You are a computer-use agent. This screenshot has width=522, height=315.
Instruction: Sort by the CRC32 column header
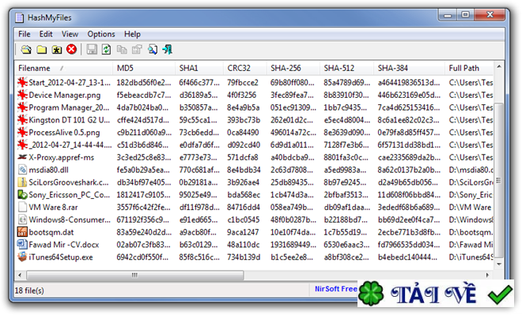tap(244, 68)
